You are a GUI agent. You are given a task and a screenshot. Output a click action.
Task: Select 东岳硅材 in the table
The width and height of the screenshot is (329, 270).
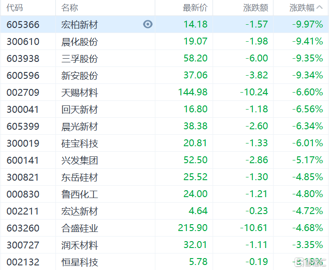pos(80,177)
